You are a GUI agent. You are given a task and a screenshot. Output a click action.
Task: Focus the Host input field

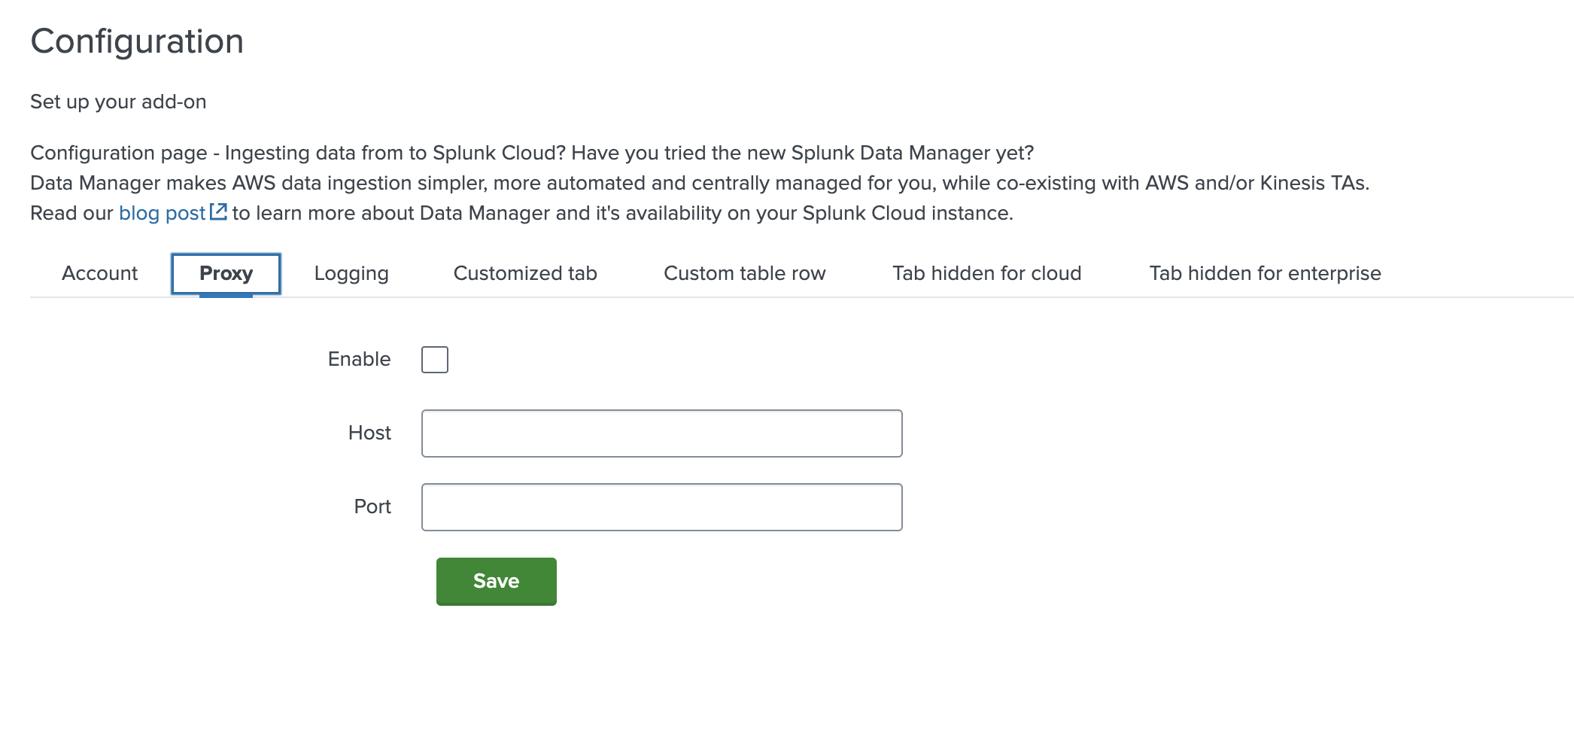(x=662, y=433)
